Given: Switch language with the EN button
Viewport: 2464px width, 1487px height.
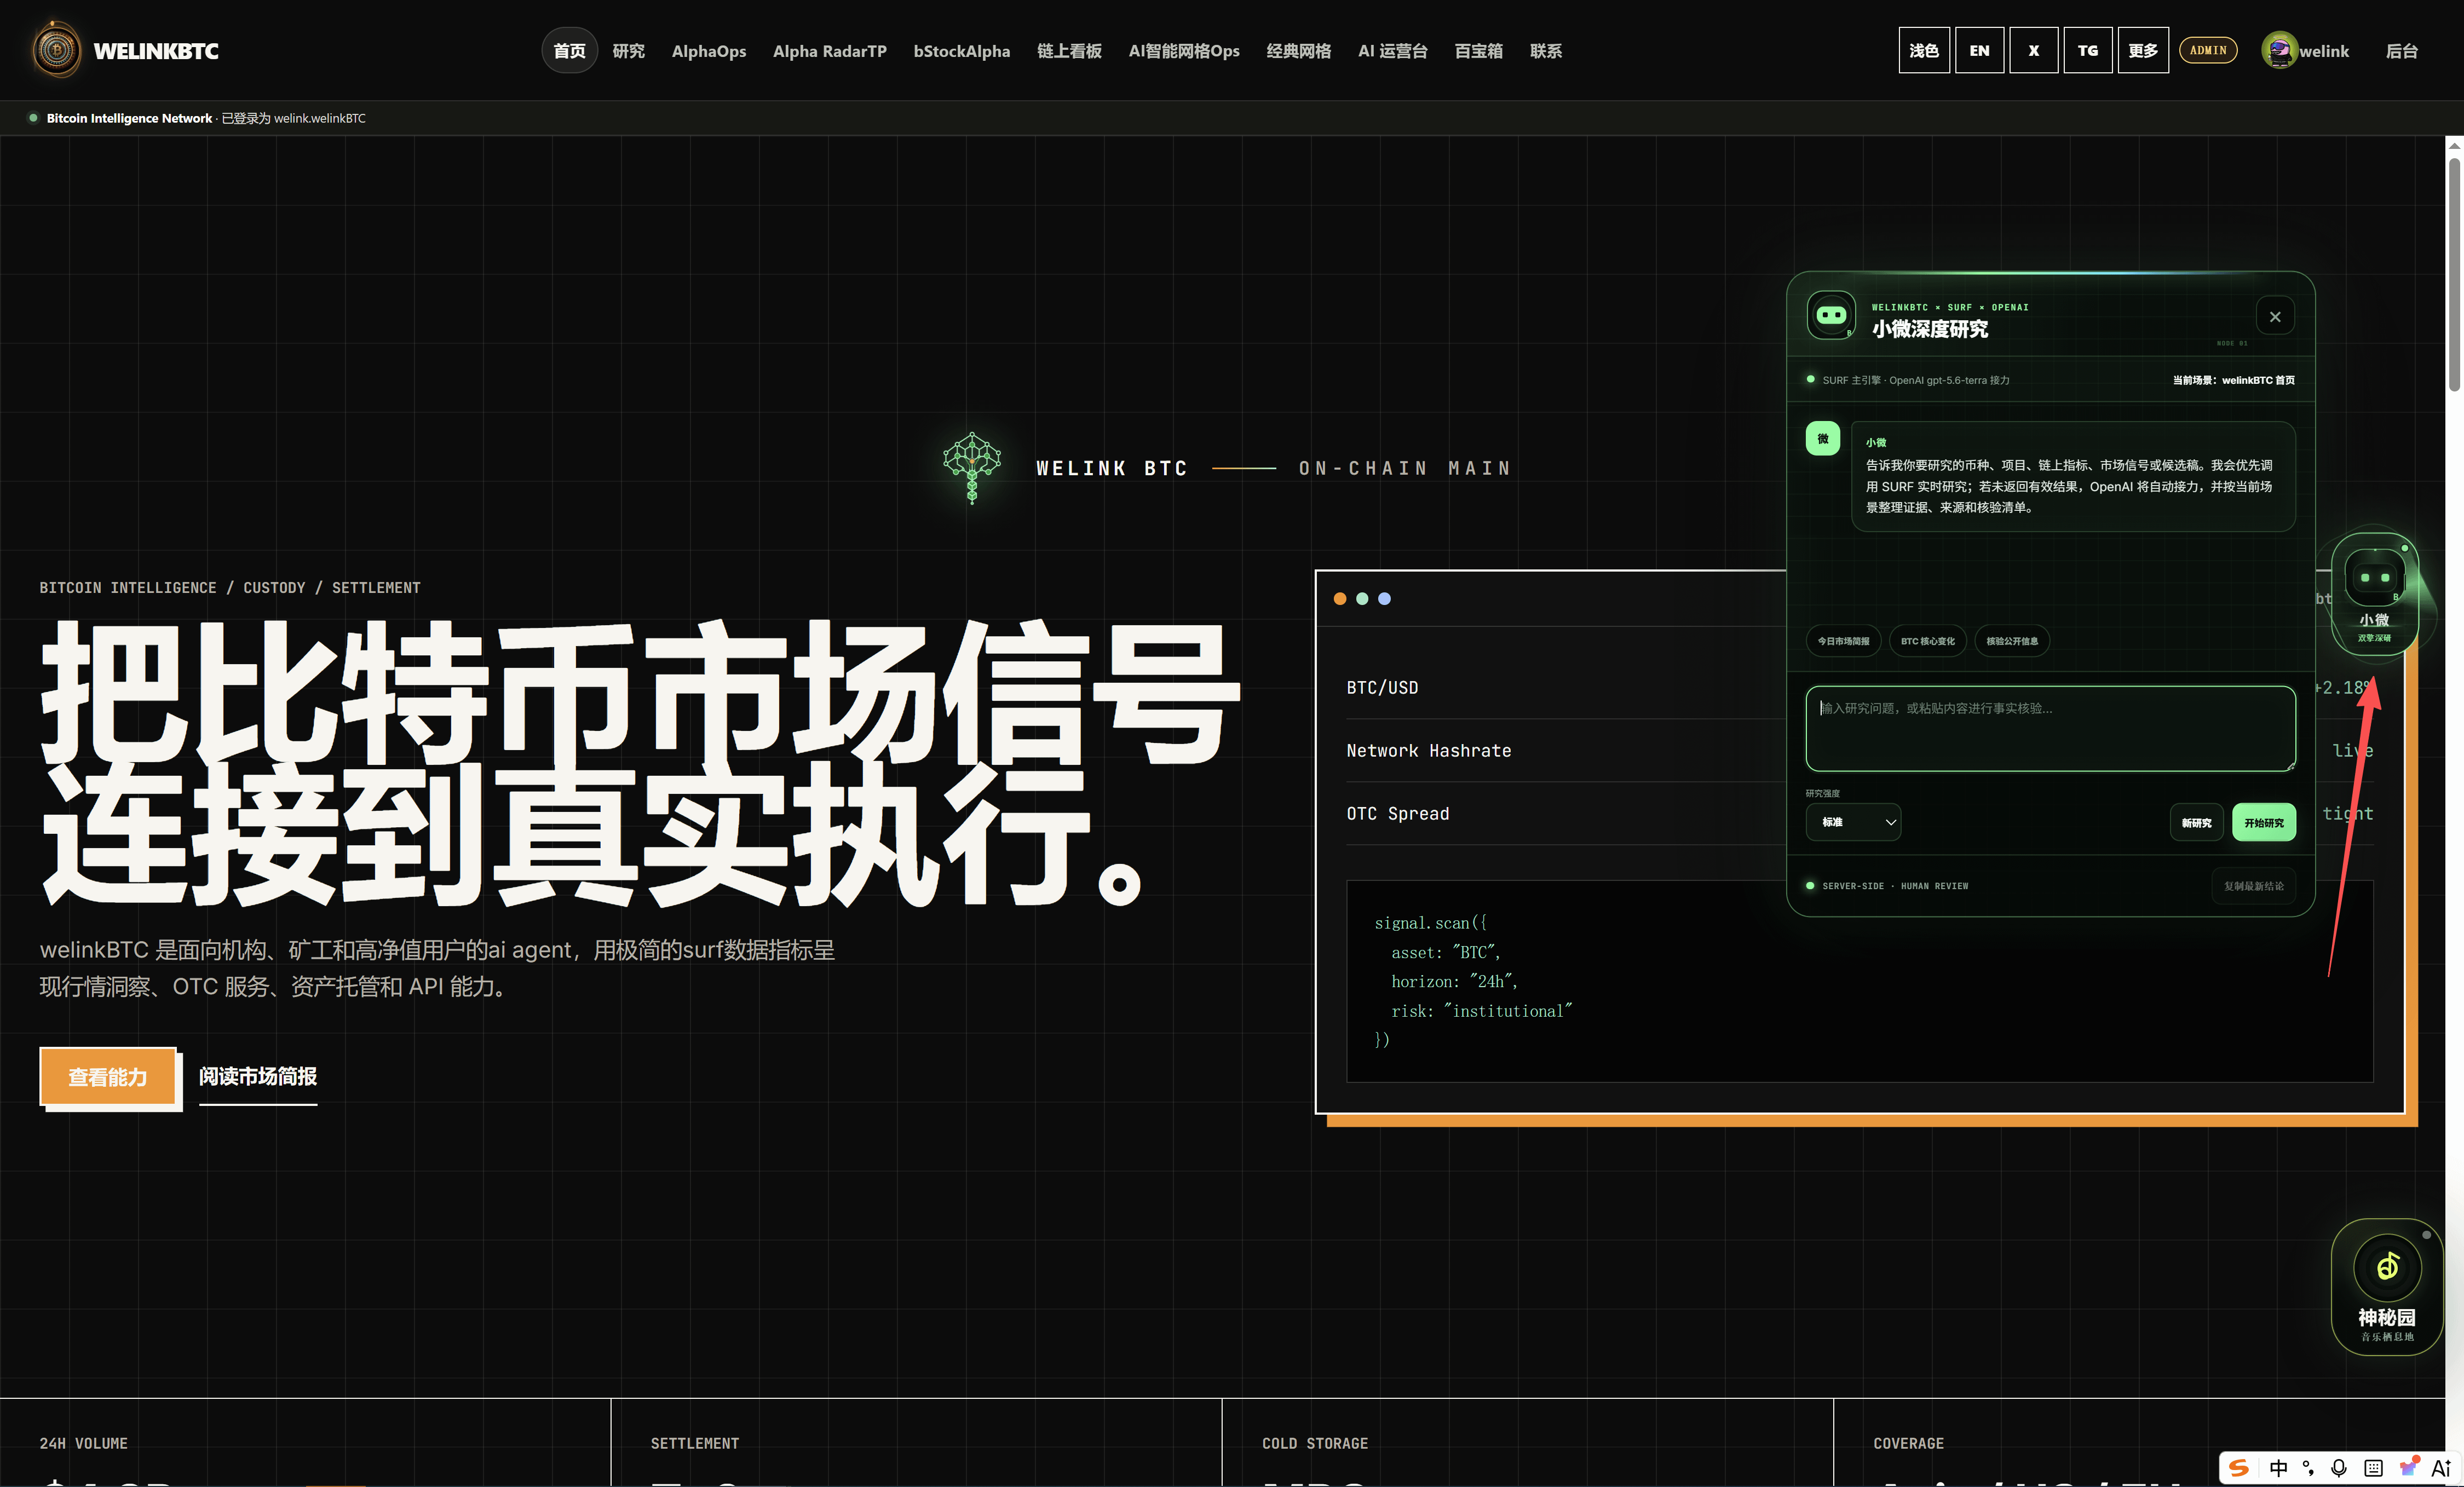Looking at the screenshot, I should click(x=1979, y=50).
